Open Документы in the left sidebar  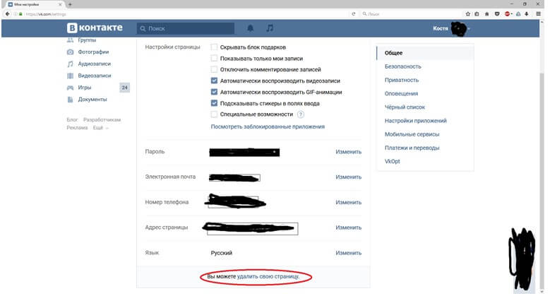pyautogui.click(x=92, y=100)
